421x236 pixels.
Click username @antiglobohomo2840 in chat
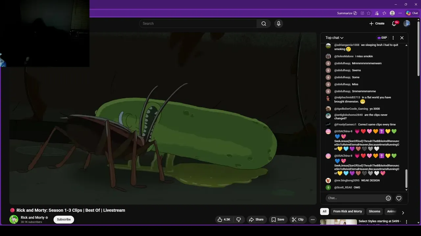[348, 115]
